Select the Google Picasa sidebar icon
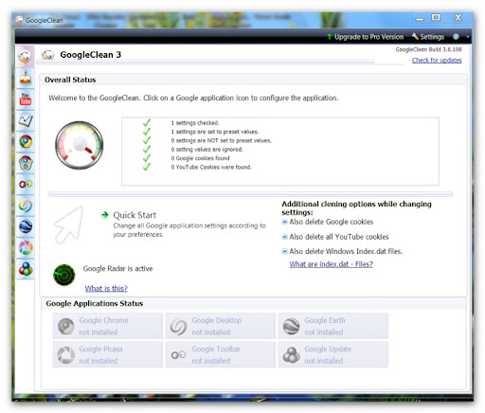The height and width of the screenshot is (413, 485). pos(26,248)
